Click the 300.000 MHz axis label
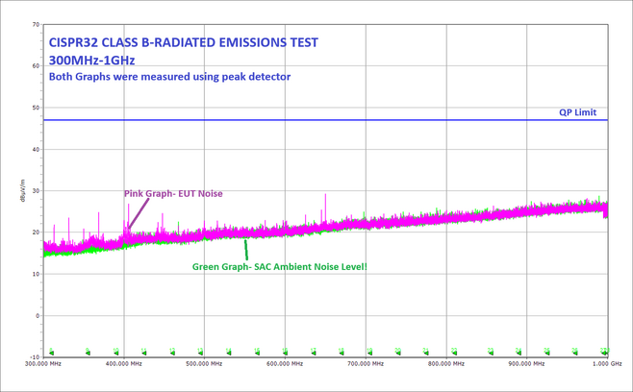The height and width of the screenshot is (392, 633). pyautogui.click(x=42, y=364)
